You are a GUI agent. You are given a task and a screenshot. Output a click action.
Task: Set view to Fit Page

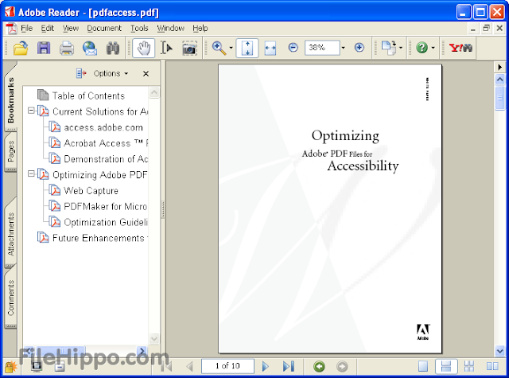pos(247,48)
